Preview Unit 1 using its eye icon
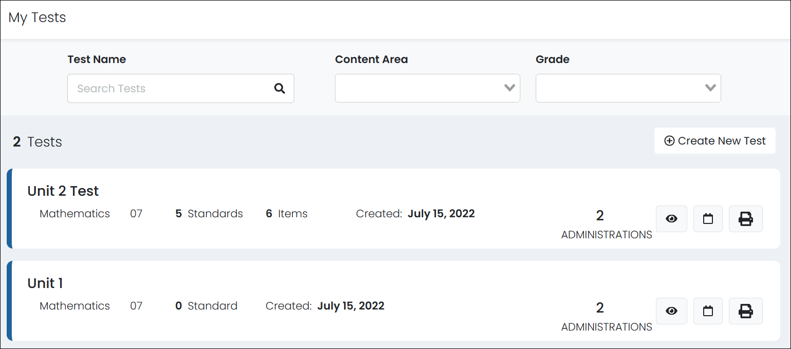This screenshot has width=791, height=349. coord(671,311)
